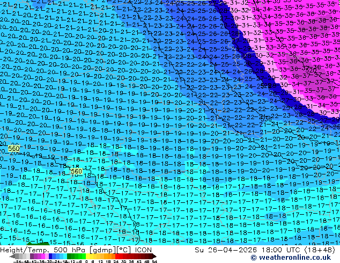This screenshot has width=340, height=263.
Task: Click the 560 contour label at the left edge
Action: coord(14,149)
